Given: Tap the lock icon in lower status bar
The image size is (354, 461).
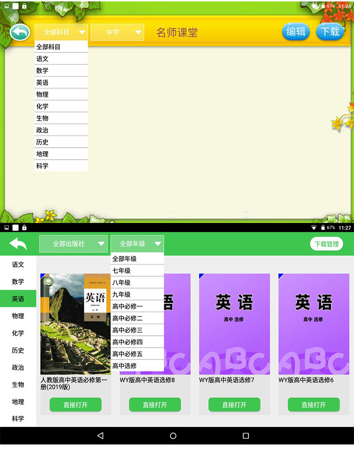Looking at the screenshot, I should 24,228.
